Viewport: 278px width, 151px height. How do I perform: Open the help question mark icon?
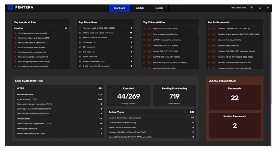[x=252, y=8]
